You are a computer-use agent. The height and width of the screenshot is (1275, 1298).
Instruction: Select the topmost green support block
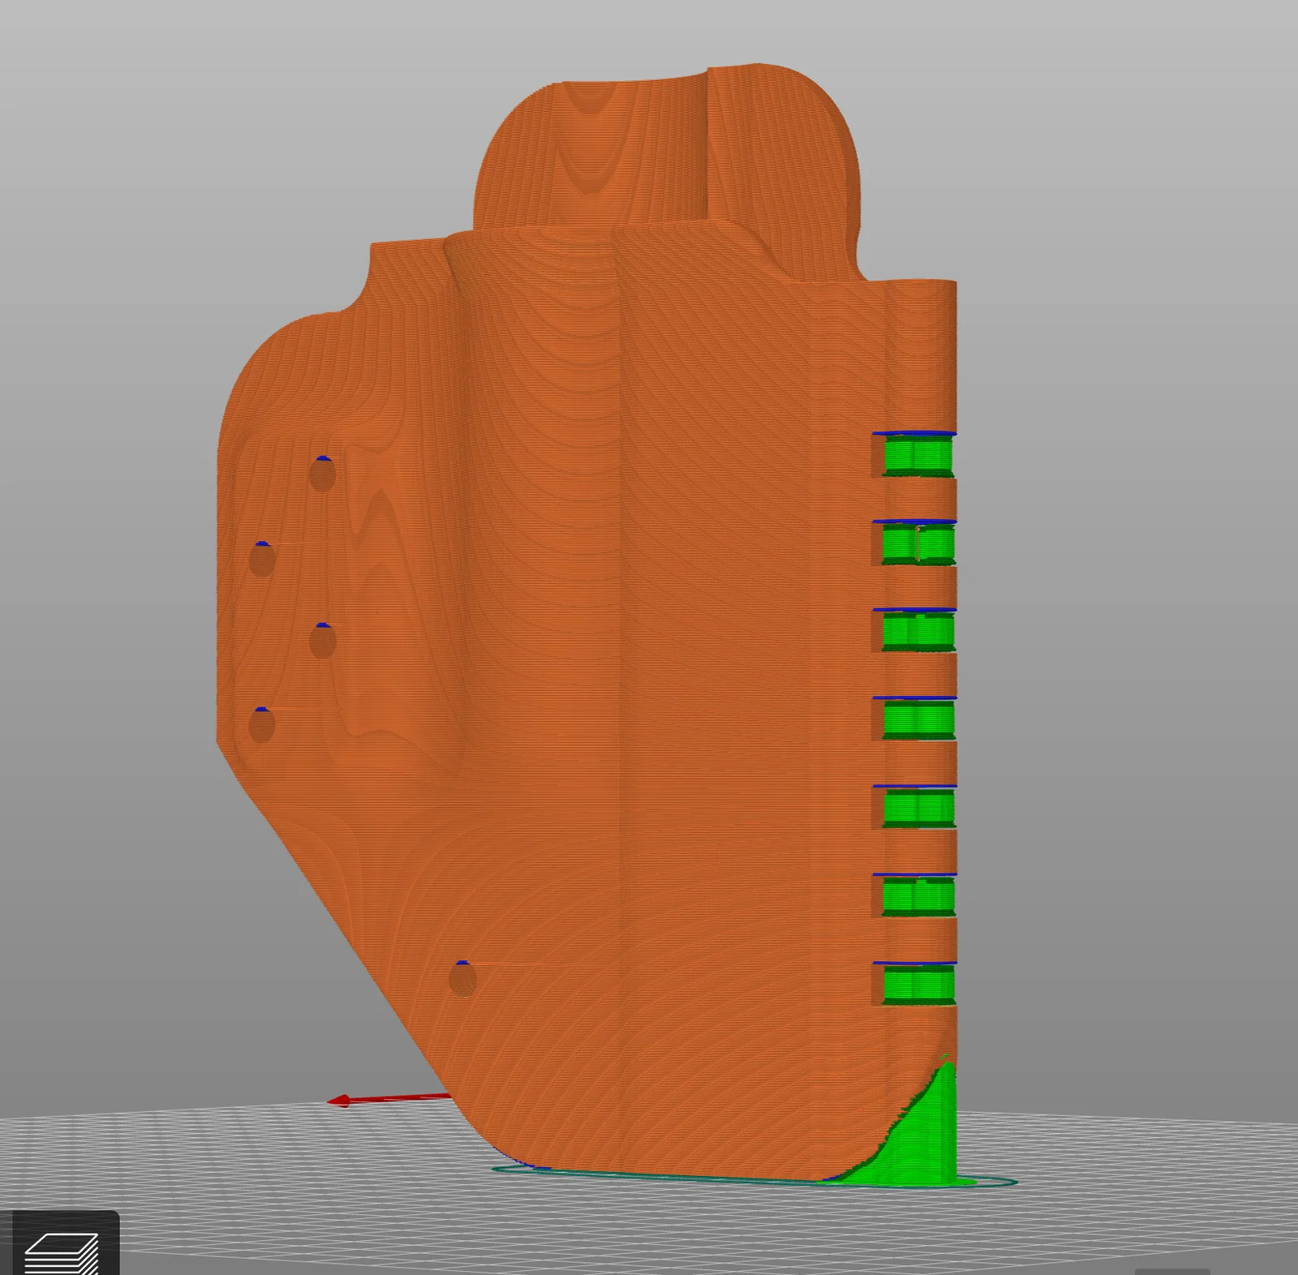918,455
